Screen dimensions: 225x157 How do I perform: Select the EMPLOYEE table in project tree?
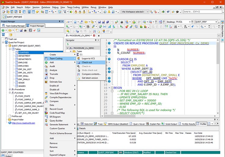pyautogui.click(x=23, y=62)
